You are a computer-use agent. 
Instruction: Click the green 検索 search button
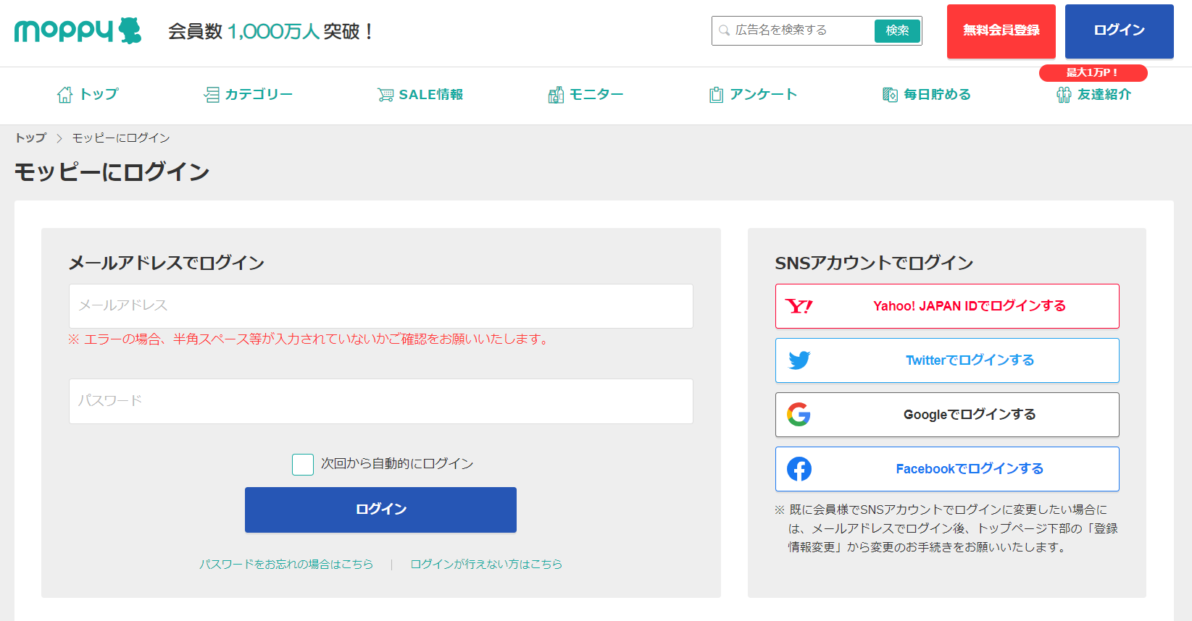(897, 30)
